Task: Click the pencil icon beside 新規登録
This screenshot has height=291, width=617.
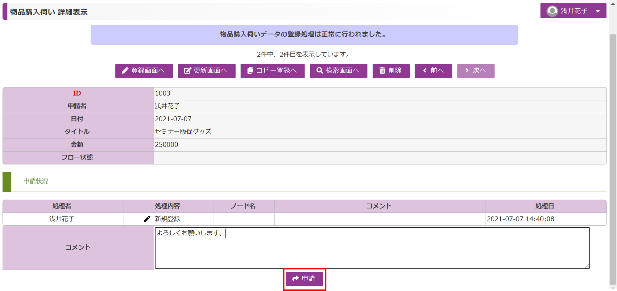Action: click(147, 219)
